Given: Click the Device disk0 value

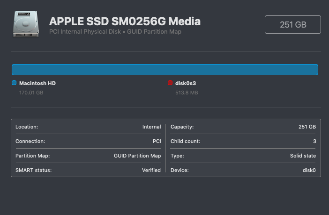Looking at the screenshot, I should click(309, 170).
